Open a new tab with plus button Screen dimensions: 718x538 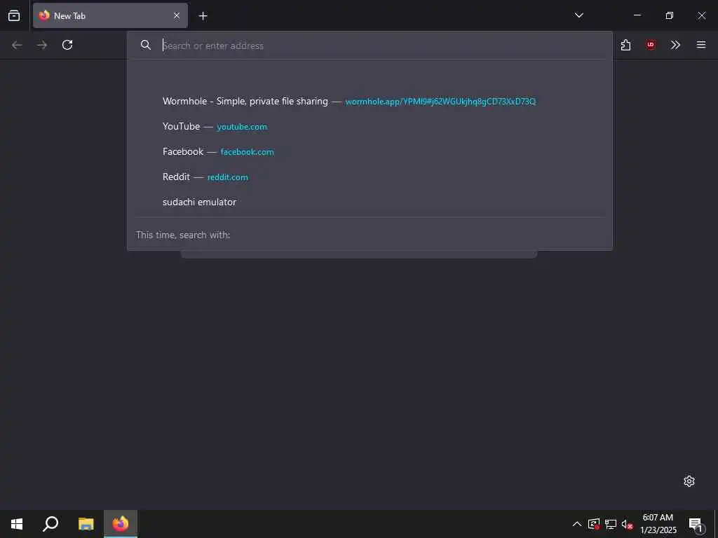tap(203, 16)
